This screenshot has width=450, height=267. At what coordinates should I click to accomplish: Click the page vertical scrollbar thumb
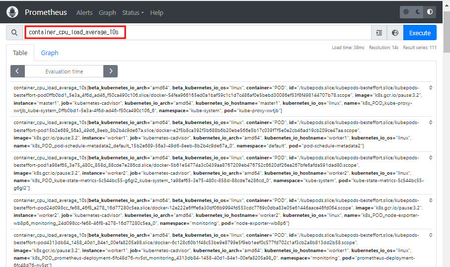(x=447, y=32)
